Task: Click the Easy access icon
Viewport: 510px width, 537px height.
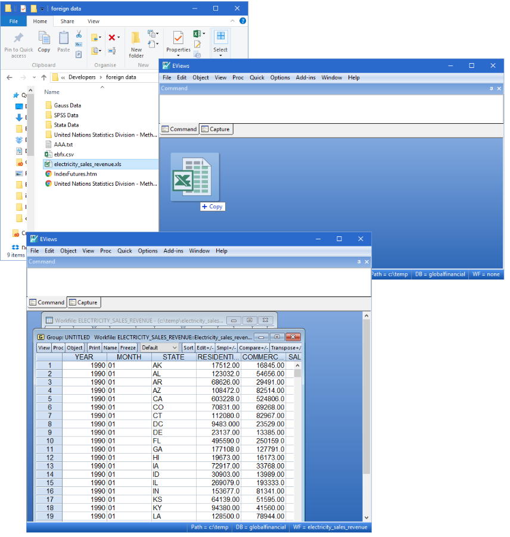Action: (x=151, y=44)
